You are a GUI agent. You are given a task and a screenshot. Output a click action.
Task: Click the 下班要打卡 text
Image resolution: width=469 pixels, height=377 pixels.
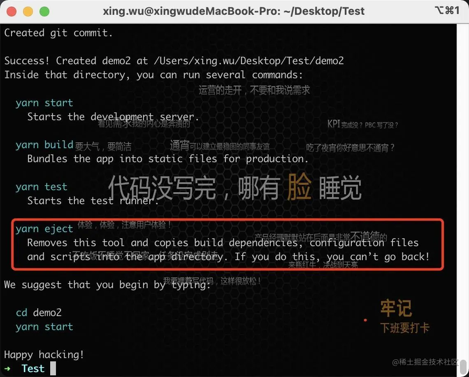405,328
